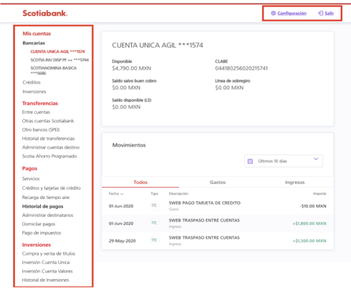The height and width of the screenshot is (292, 351).
Task: Click the Movimientos heading
Action: 129,145
